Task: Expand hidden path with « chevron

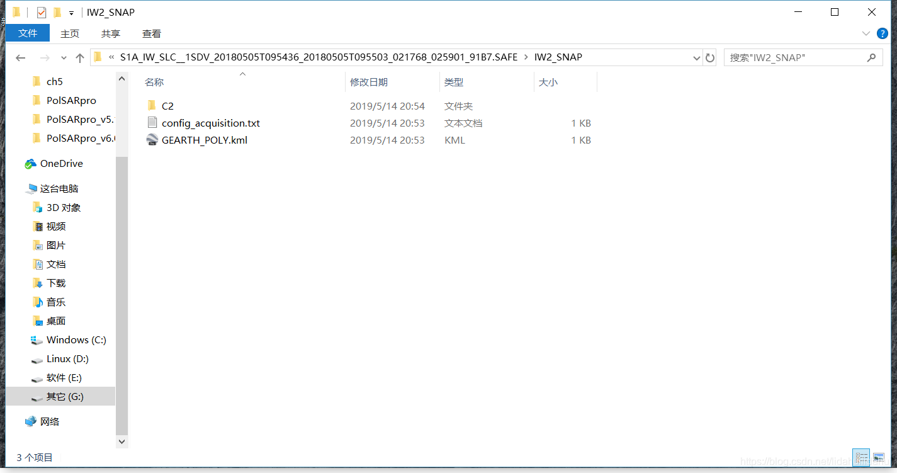Action: (111, 57)
